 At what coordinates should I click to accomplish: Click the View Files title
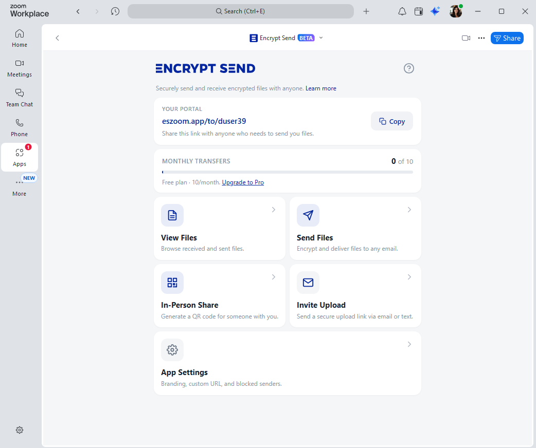coord(179,238)
